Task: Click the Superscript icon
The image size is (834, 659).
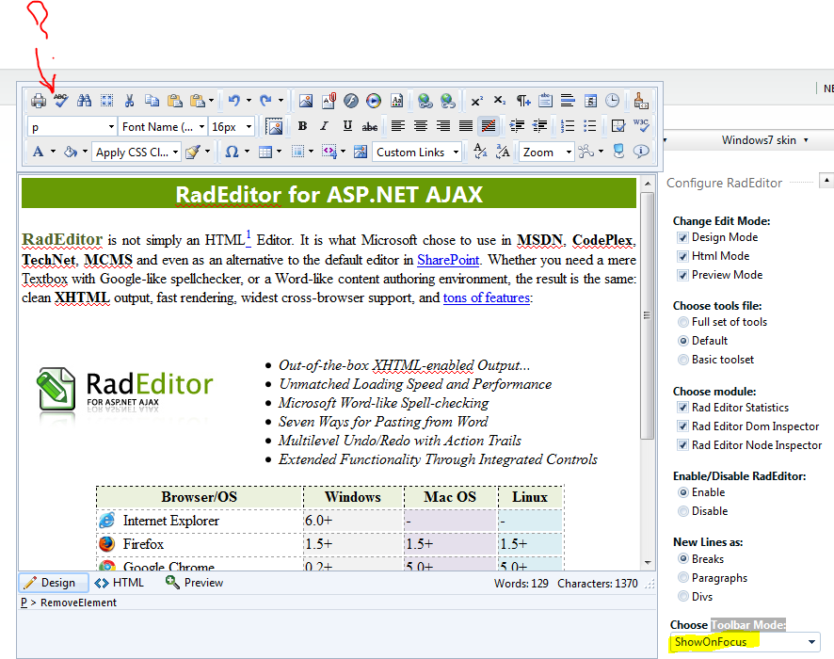Action: click(x=477, y=101)
